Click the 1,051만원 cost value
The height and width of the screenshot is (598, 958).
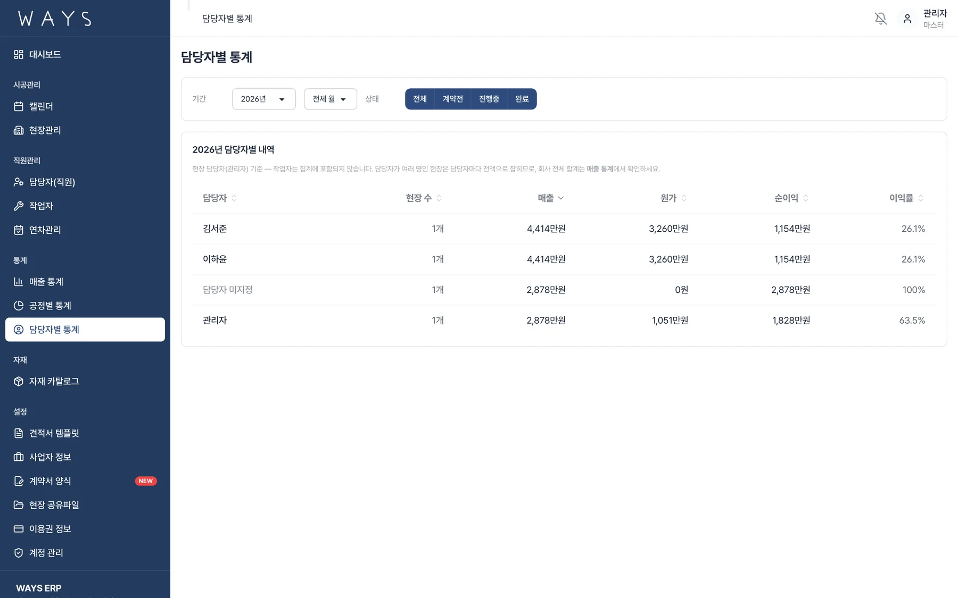click(x=670, y=321)
